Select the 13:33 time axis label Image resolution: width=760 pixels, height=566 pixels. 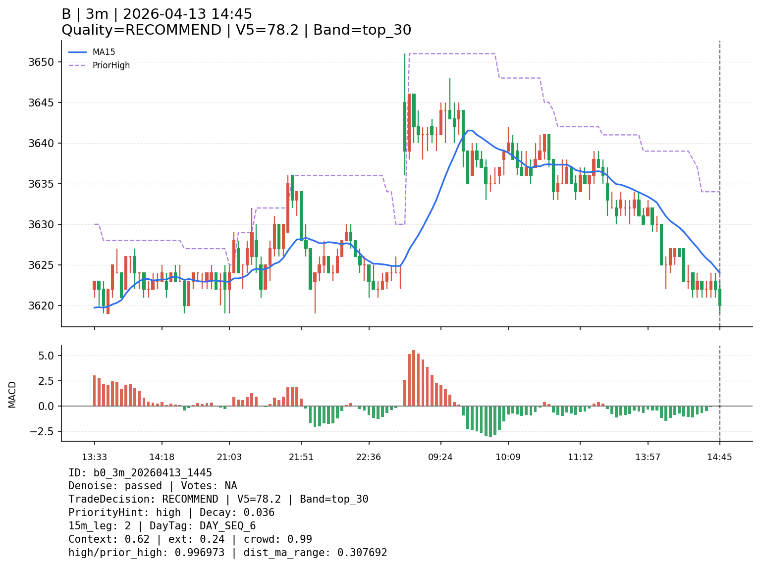coord(94,457)
